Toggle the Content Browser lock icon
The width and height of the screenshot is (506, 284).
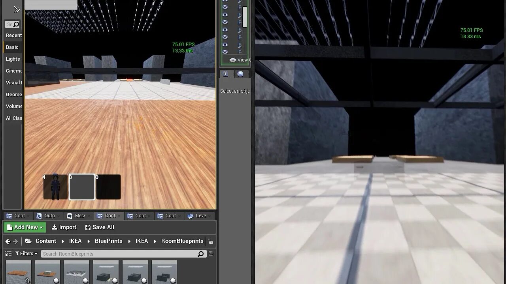point(210,241)
